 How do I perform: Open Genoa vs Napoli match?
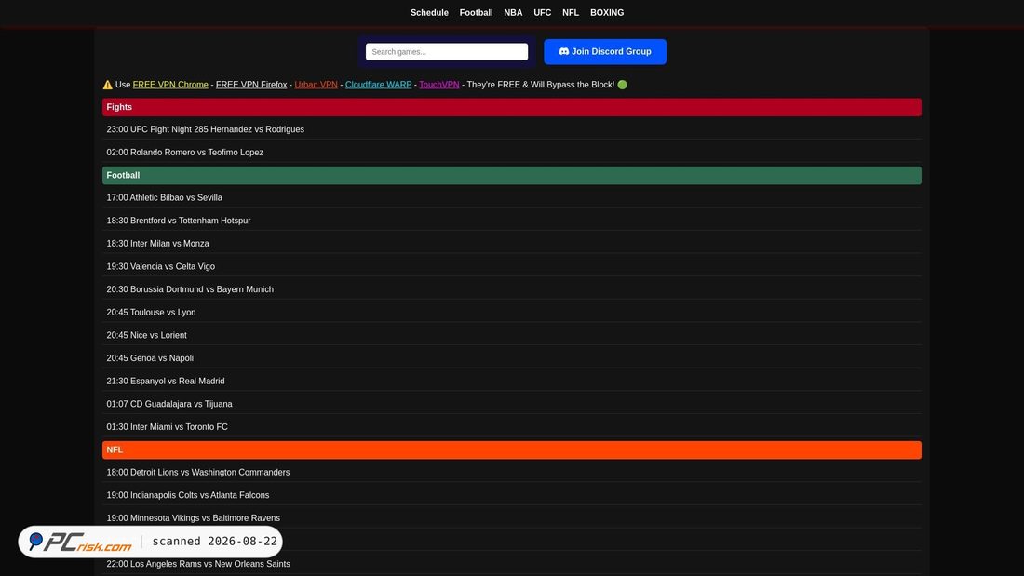[x=511, y=358]
